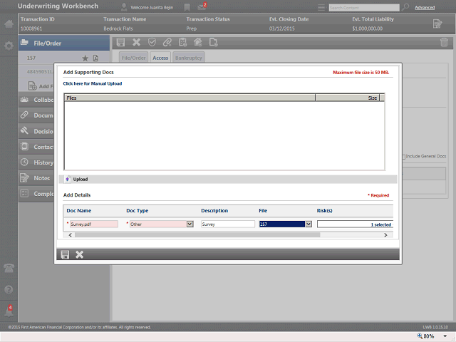Open the notifications bell with badge 4
Image resolution: width=456 pixels, height=342 pixels.
tap(9, 311)
